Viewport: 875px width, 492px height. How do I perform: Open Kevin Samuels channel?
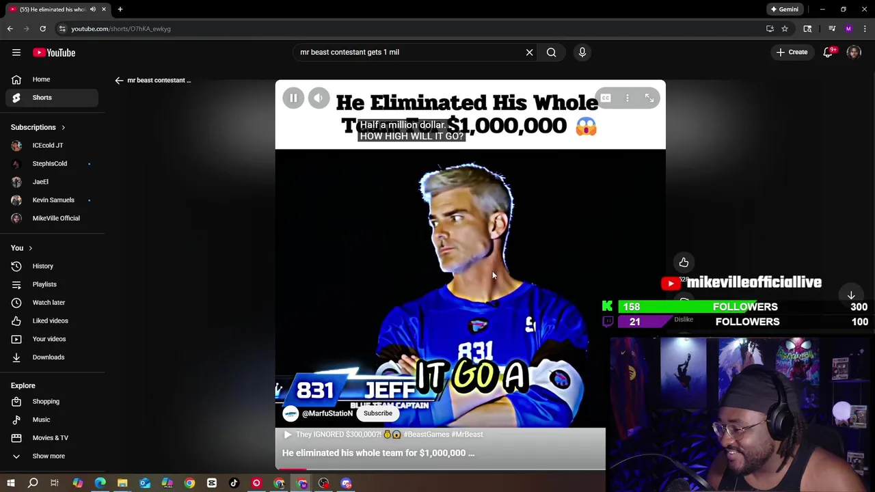pos(51,200)
